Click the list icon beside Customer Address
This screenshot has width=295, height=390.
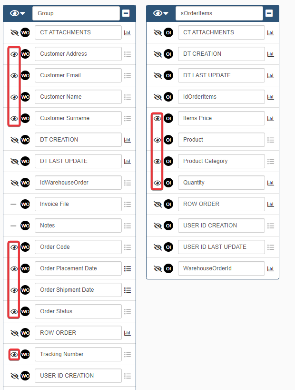coord(127,54)
